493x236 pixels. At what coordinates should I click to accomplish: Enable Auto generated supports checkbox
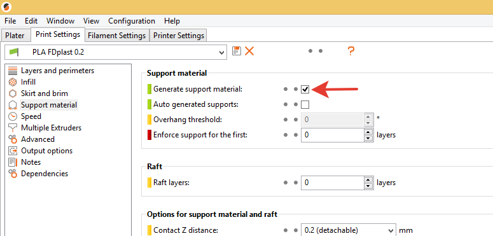click(305, 104)
